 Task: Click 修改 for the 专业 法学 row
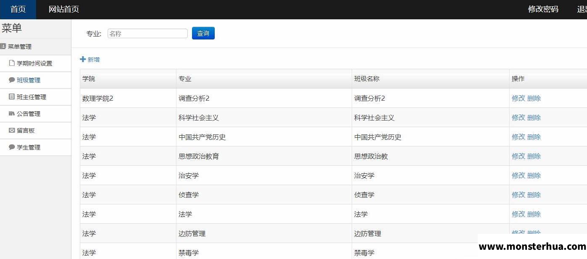[519, 214]
